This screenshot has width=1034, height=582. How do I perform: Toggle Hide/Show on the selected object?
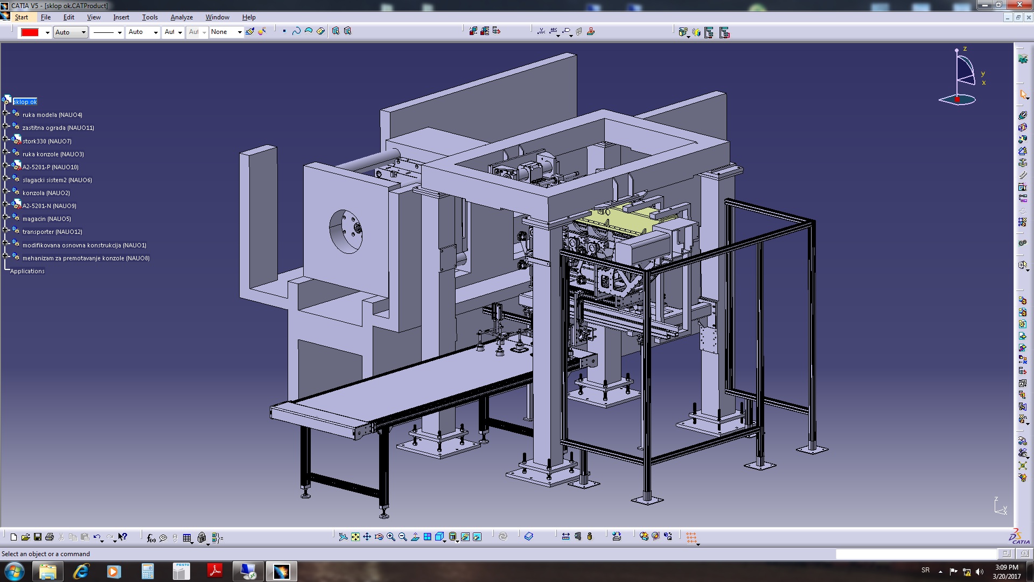[x=465, y=537]
